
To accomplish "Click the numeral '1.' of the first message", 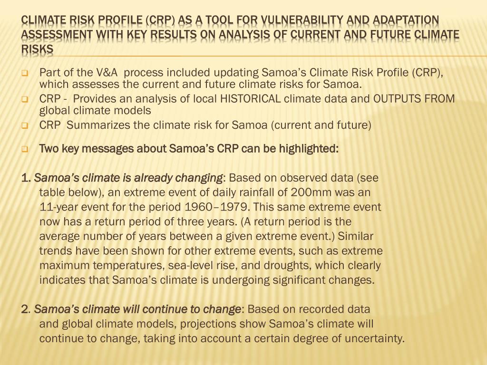I will 26,178.
